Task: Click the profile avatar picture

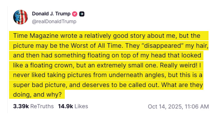Action: coord(20,17)
